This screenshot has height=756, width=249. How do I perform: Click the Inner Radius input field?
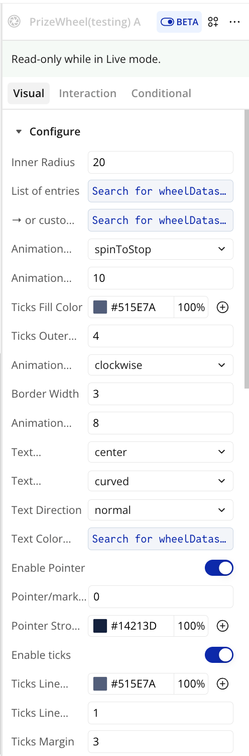point(161,162)
